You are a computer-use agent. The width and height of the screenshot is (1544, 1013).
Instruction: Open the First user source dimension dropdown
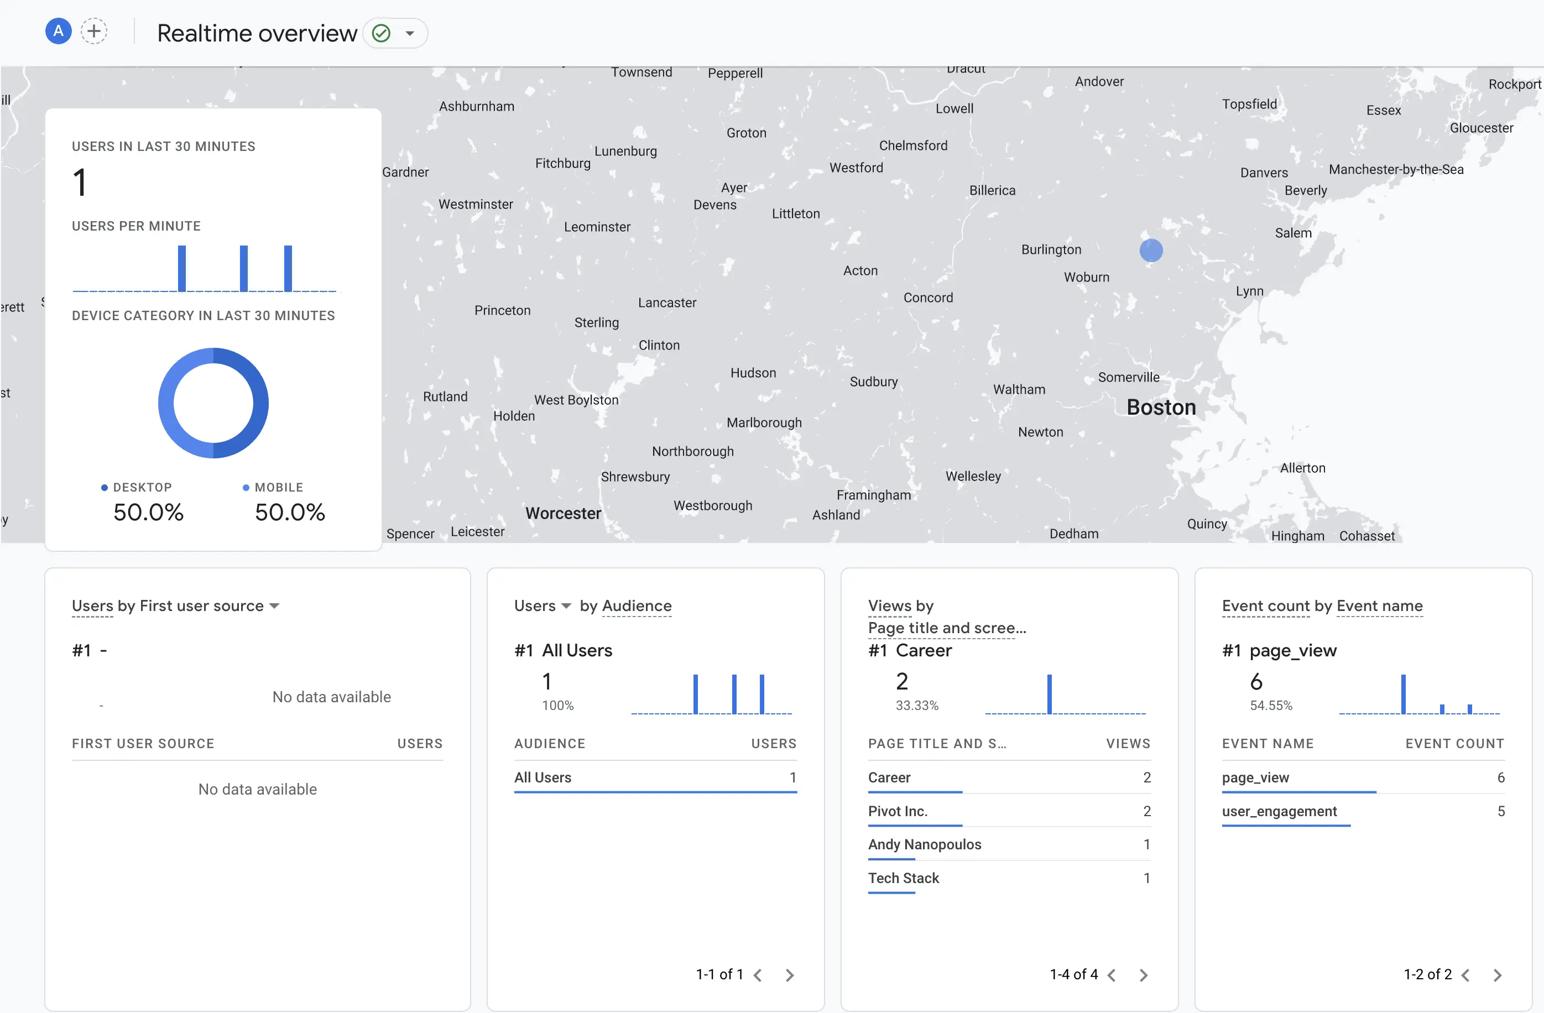pos(274,605)
